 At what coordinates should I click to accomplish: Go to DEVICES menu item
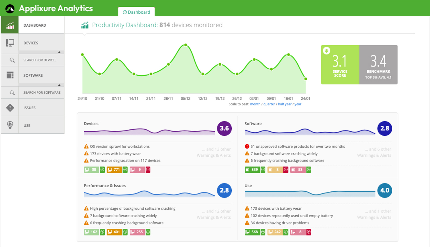[31, 43]
